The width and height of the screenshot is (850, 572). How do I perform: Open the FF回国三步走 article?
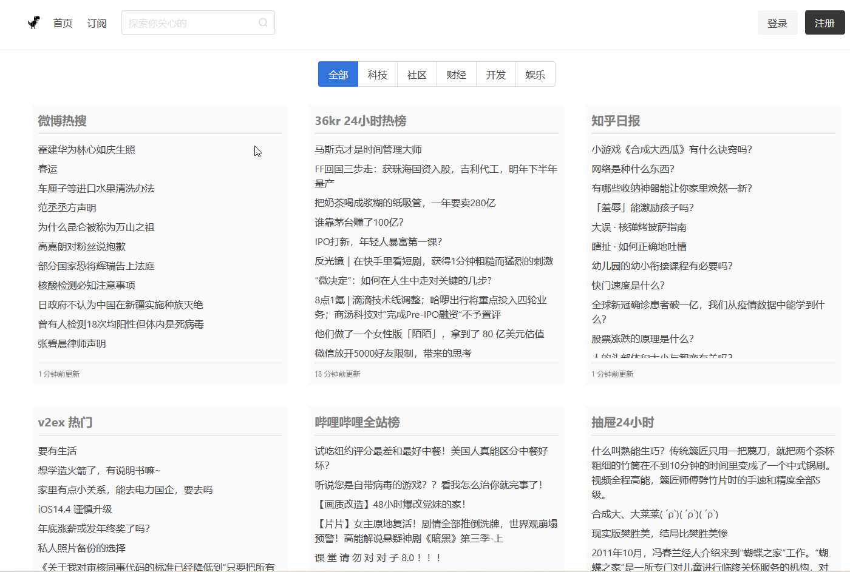[x=436, y=177]
